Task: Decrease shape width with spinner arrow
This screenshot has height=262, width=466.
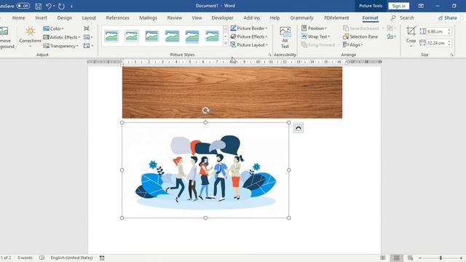Action: click(x=449, y=45)
